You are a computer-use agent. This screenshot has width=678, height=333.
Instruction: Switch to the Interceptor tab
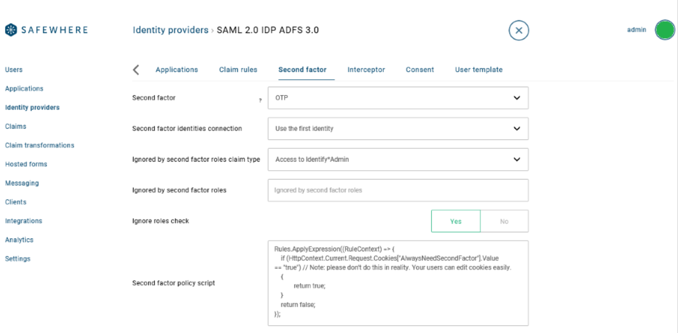click(x=366, y=70)
